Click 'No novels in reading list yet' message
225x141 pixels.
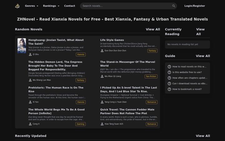pos(183,44)
